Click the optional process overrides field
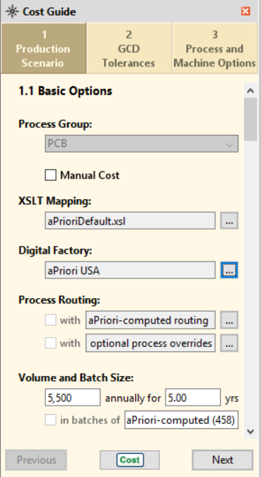 pos(151,343)
